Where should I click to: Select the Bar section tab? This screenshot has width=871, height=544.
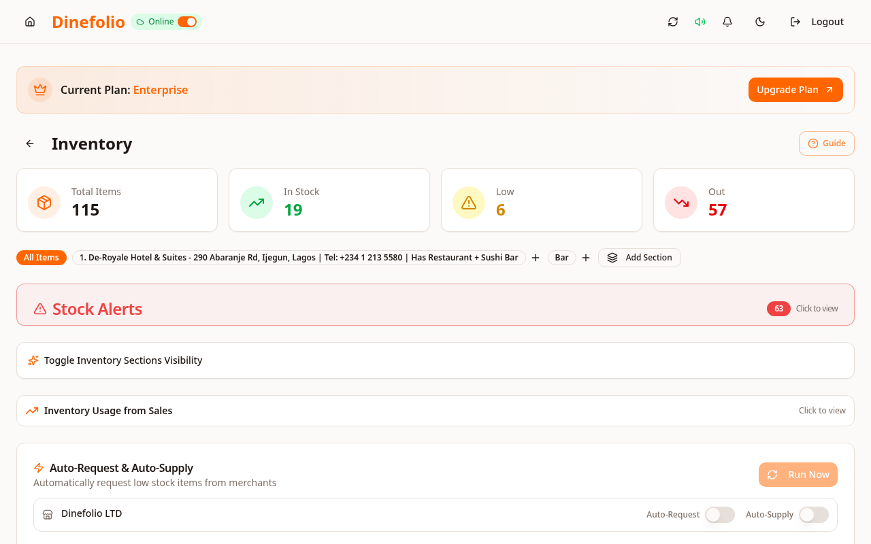click(562, 258)
